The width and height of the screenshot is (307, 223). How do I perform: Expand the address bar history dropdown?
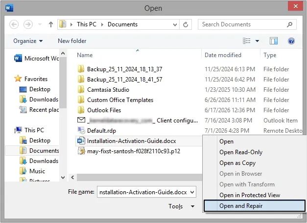tap(175, 24)
